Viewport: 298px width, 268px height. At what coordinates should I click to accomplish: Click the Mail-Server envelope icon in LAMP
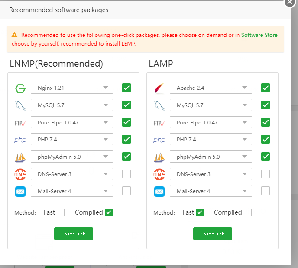point(159,191)
